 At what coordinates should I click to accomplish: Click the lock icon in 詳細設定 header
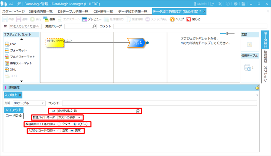tap(257, 88)
